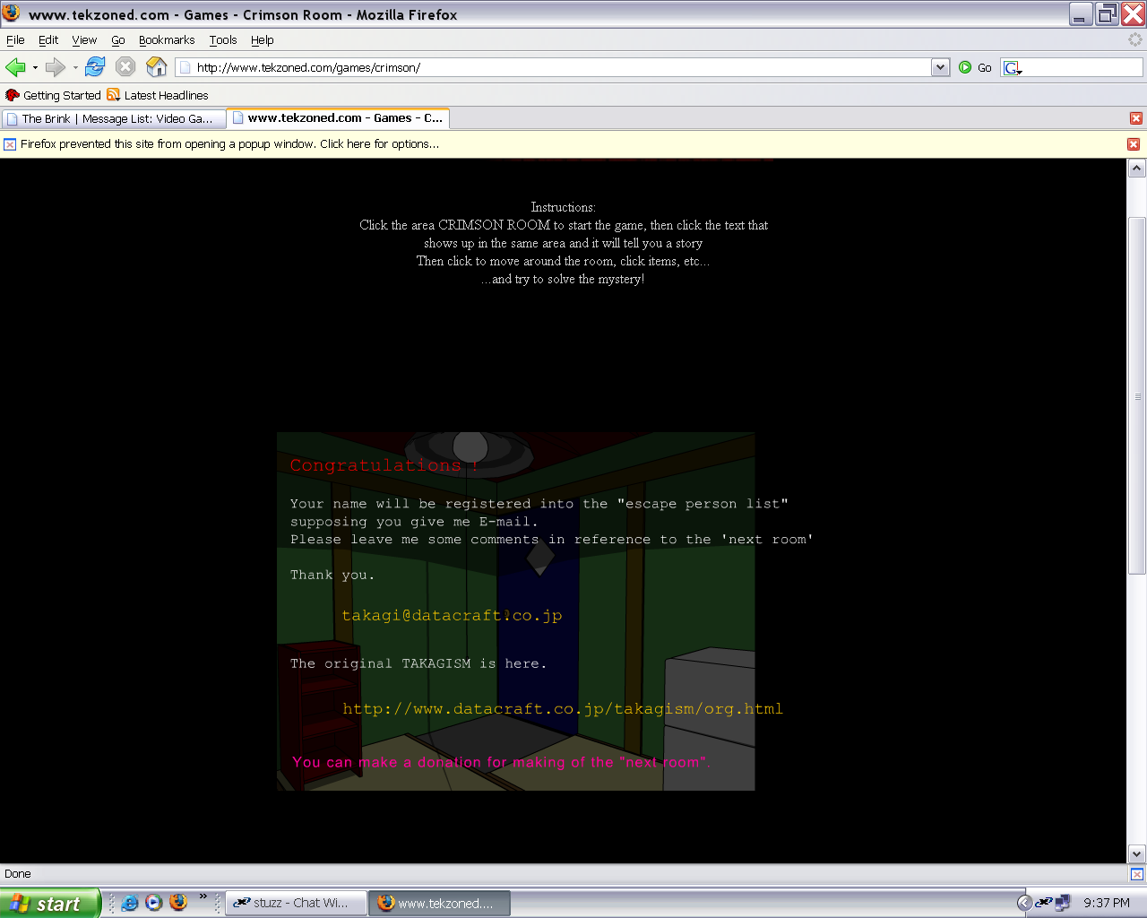Image resolution: width=1147 pixels, height=918 pixels.
Task: Open the Windows Start button
Action: click(49, 904)
